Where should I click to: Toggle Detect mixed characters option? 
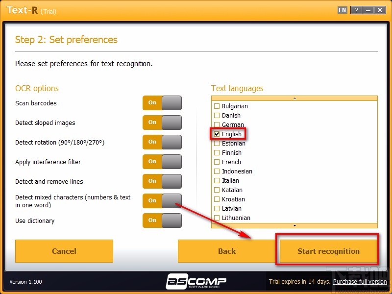[x=162, y=201]
